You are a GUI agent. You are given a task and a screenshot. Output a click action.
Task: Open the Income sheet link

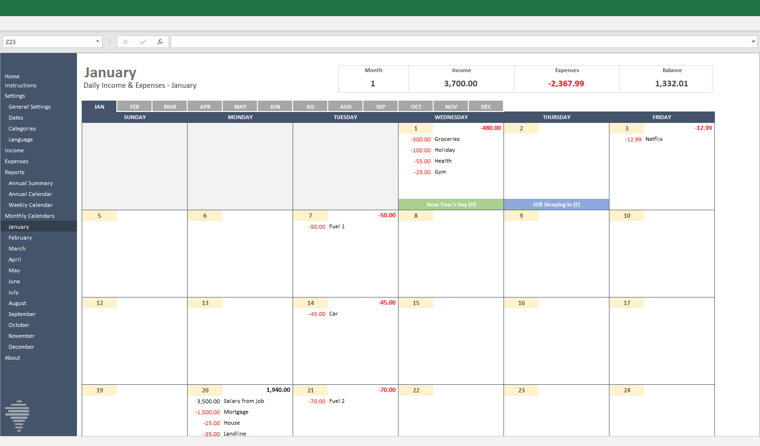pos(14,150)
